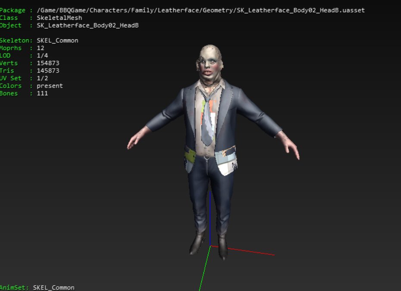This screenshot has height=291, width=401.
Task: Click the Bones count 111
Action: pos(42,93)
